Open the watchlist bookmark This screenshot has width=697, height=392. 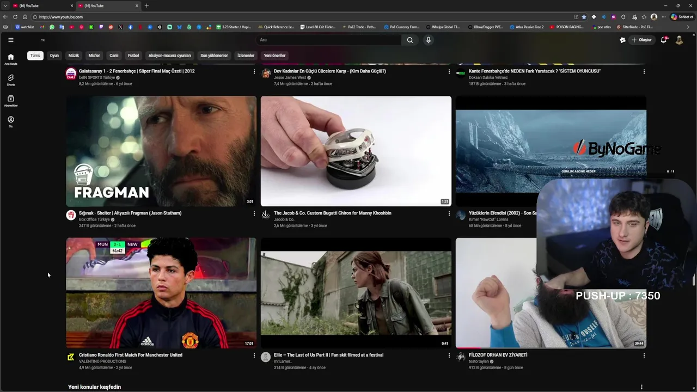pos(25,27)
